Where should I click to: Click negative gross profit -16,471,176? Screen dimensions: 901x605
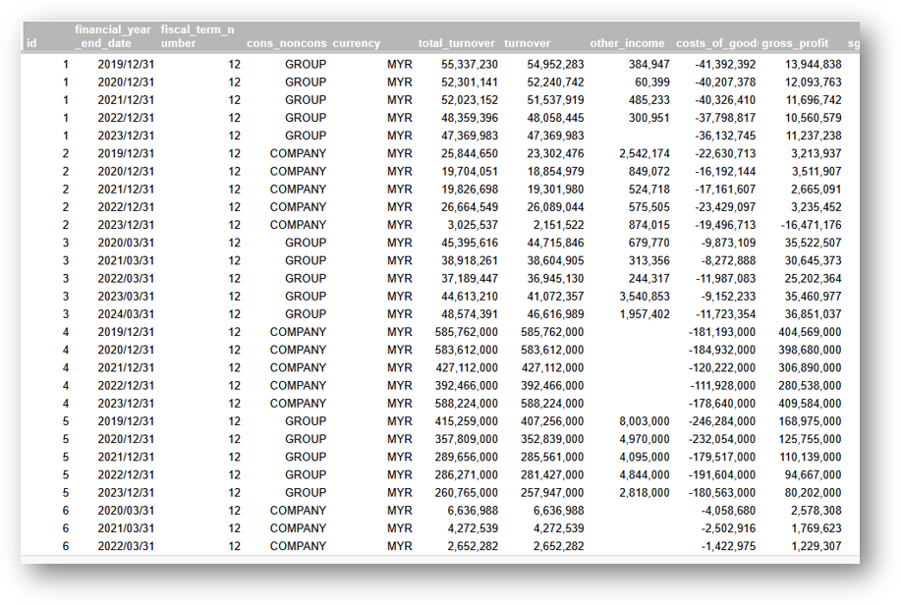811,225
